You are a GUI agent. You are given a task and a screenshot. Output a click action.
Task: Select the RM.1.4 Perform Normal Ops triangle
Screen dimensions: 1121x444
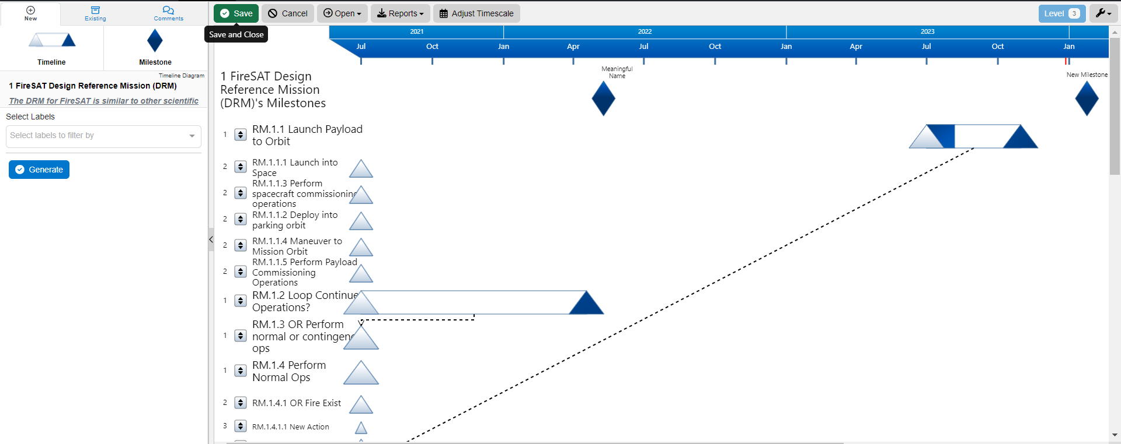[361, 373]
